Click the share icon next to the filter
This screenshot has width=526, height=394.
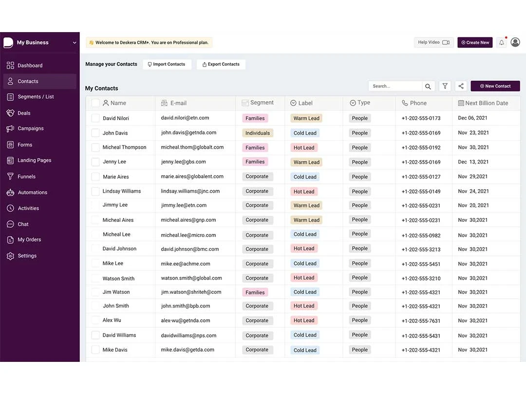click(461, 86)
